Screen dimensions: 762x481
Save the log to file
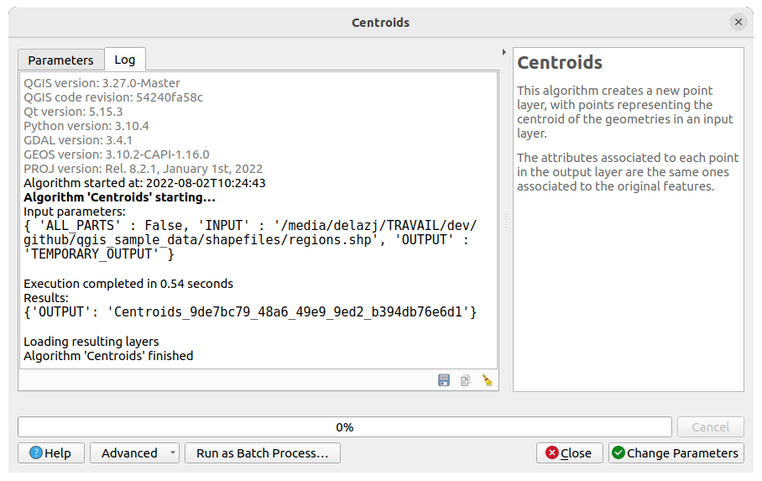444,380
